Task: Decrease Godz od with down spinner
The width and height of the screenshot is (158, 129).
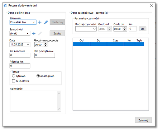Action: coord(109,30)
